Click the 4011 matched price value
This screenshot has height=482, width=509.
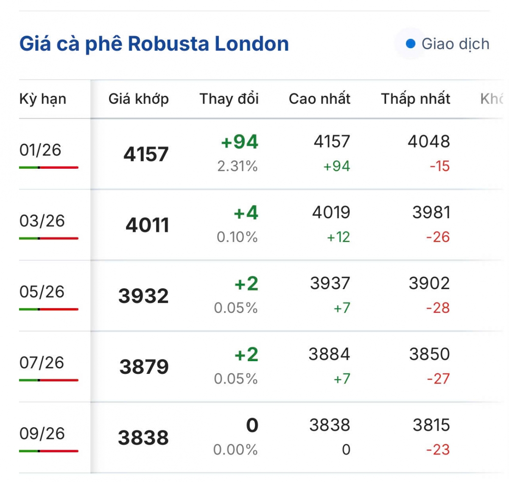point(147,225)
